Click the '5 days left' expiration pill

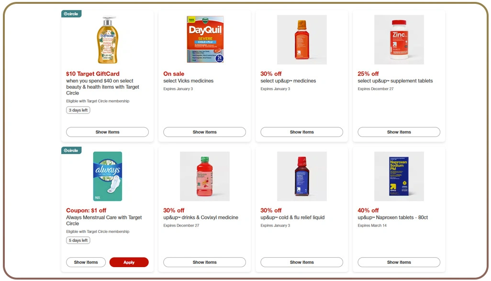click(78, 240)
